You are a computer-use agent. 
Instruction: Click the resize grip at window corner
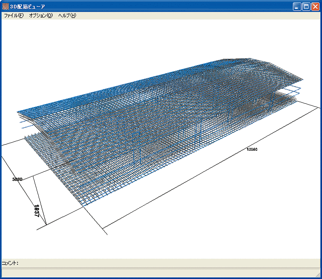pos(318,275)
